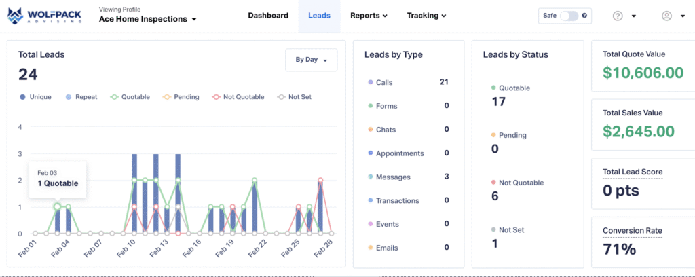
Task: Click the Quotable status dot in Leads by Status
Action: click(x=493, y=88)
